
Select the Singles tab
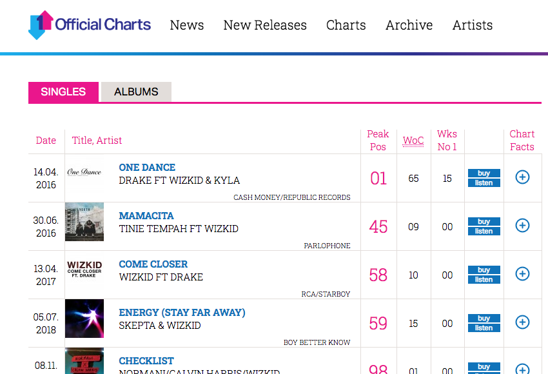pos(63,92)
